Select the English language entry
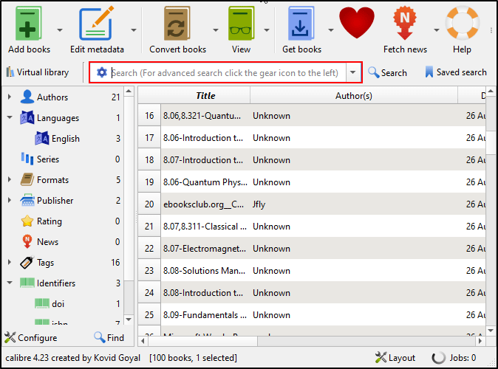This screenshot has width=498, height=369. [66, 139]
